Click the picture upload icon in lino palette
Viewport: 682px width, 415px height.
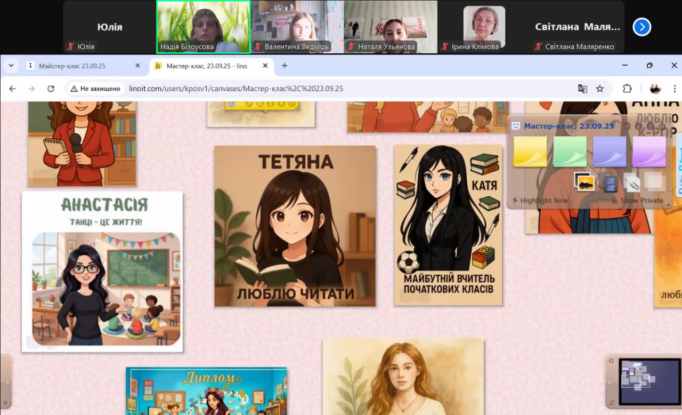[x=584, y=182]
